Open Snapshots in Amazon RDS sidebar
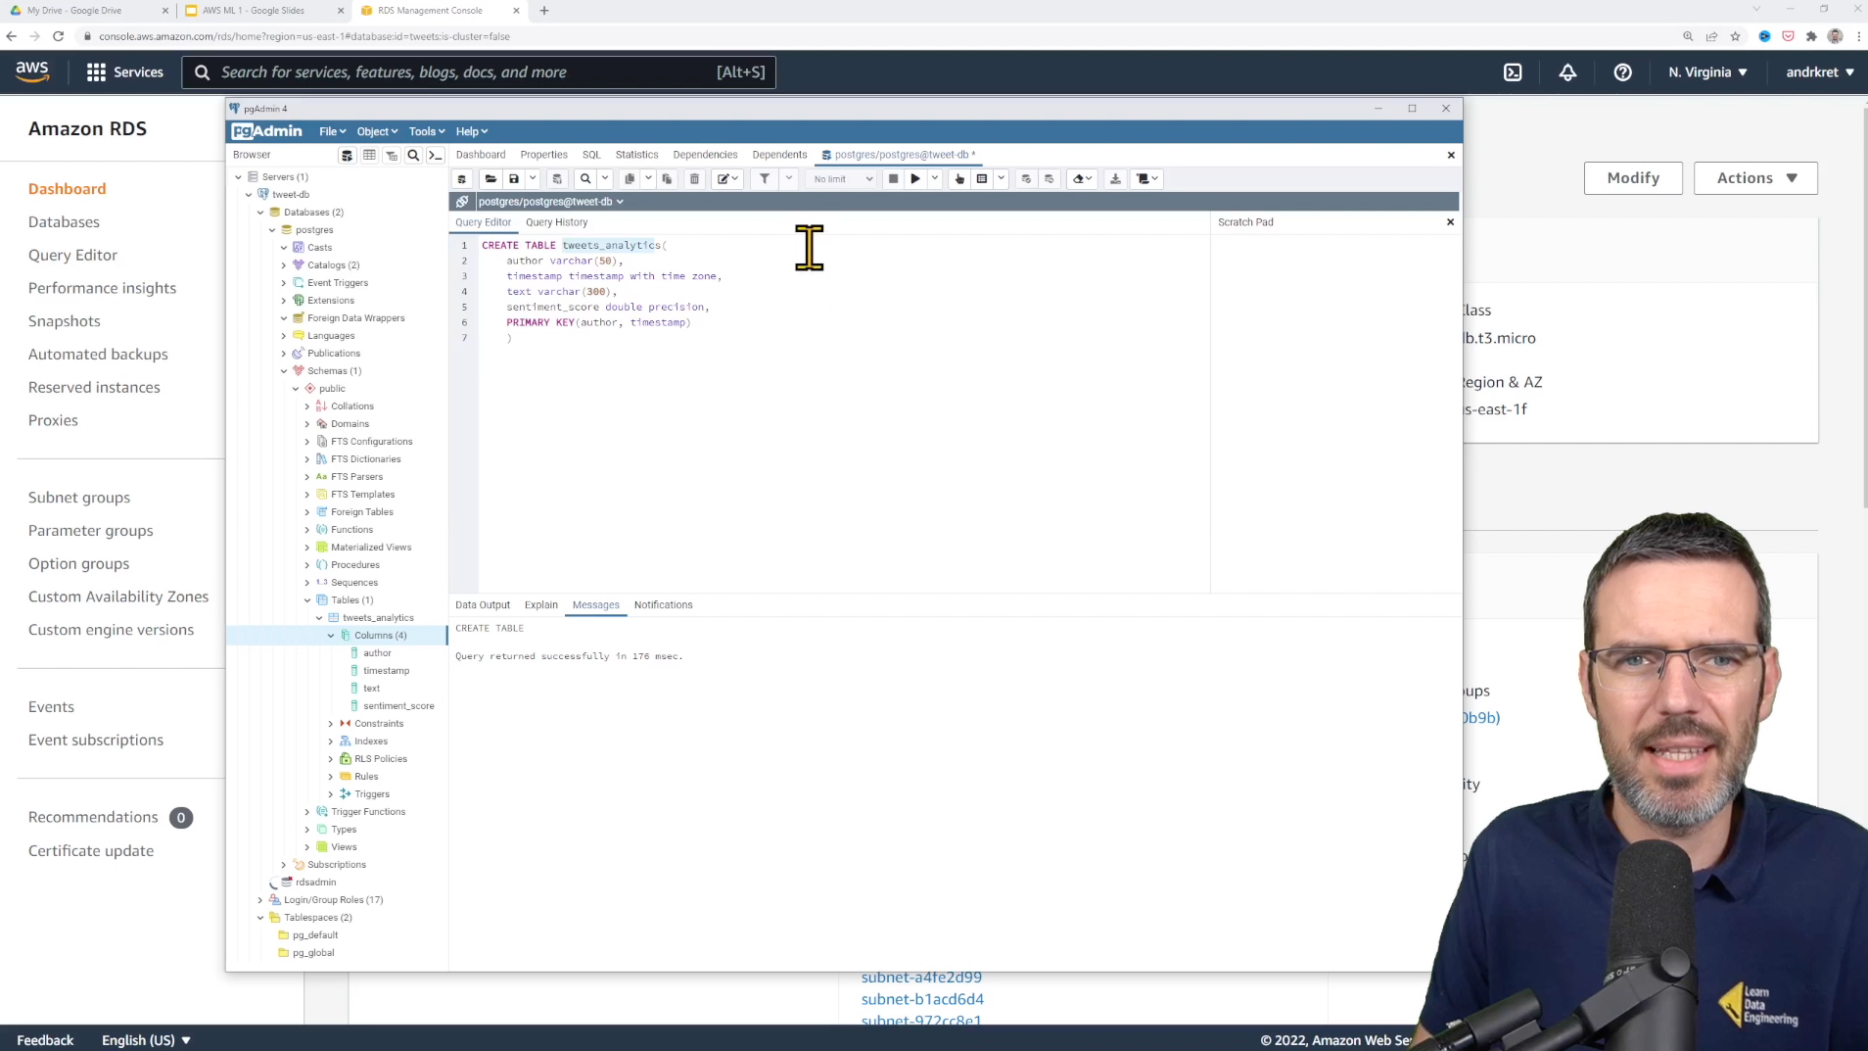This screenshot has height=1051, width=1868. click(x=64, y=321)
